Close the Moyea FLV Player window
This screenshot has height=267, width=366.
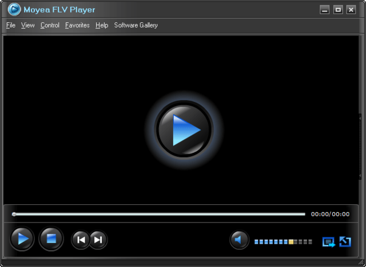(x=351, y=10)
